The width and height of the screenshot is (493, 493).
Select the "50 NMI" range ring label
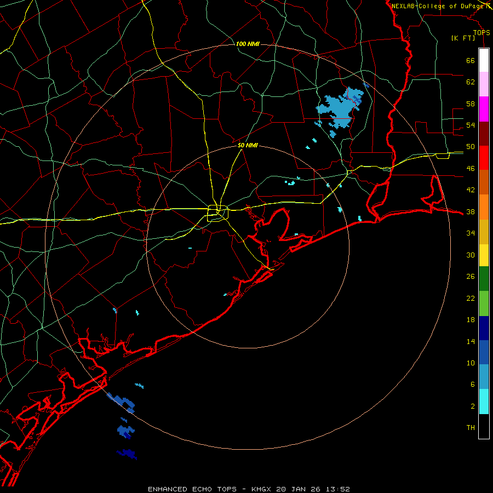[248, 145]
